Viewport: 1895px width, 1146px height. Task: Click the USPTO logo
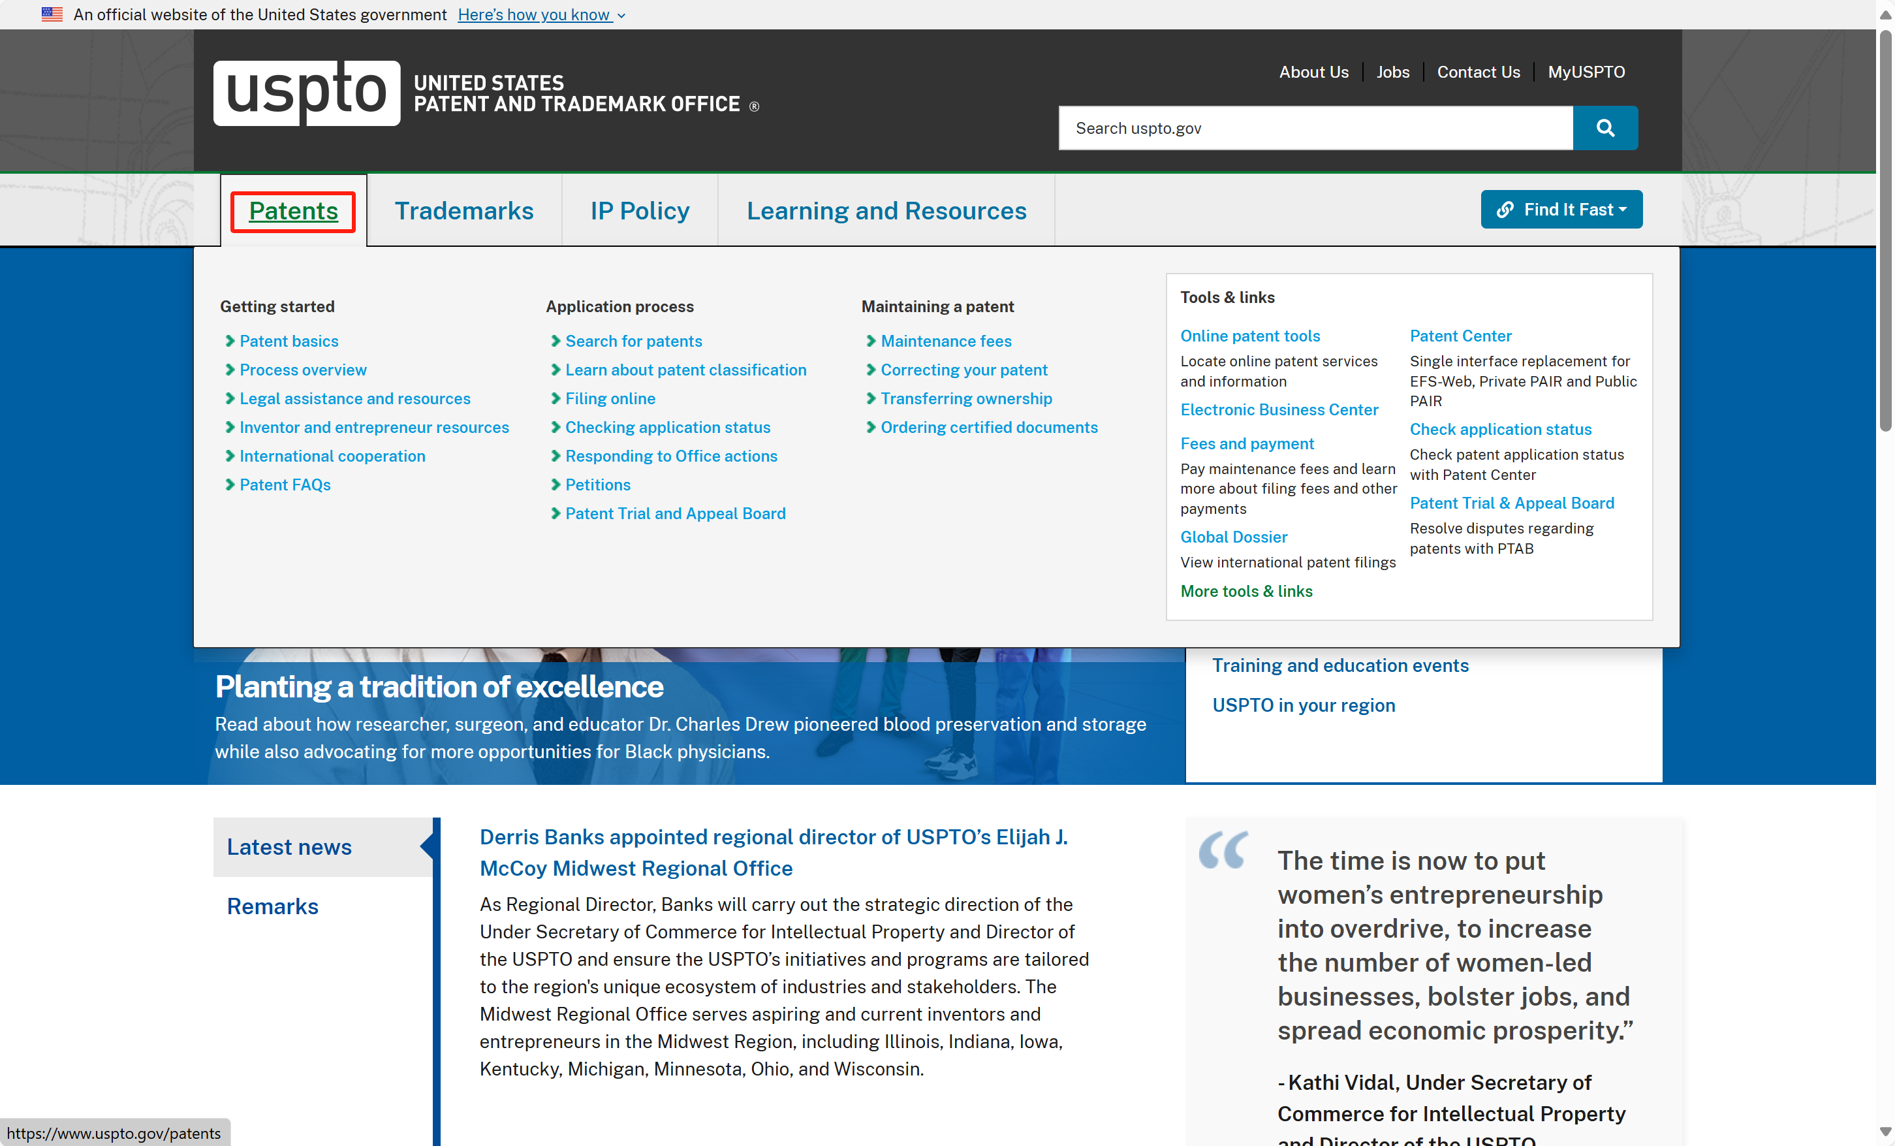click(x=306, y=92)
